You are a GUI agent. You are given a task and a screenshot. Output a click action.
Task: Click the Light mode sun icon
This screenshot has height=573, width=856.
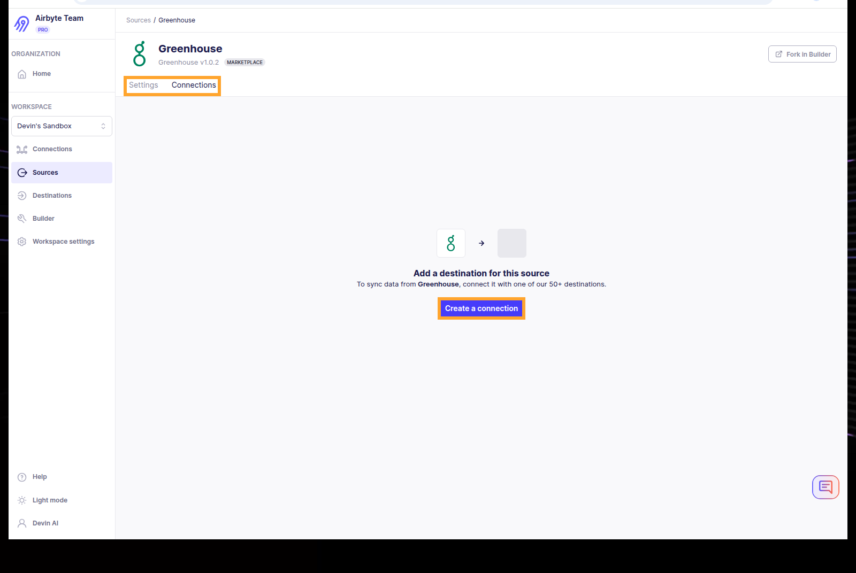22,500
